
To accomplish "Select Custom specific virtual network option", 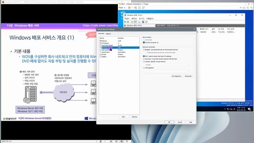I will click(x=144, y=62).
